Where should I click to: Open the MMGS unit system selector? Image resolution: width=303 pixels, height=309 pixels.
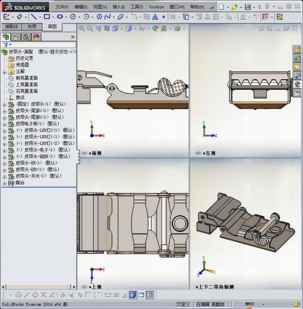point(249,304)
